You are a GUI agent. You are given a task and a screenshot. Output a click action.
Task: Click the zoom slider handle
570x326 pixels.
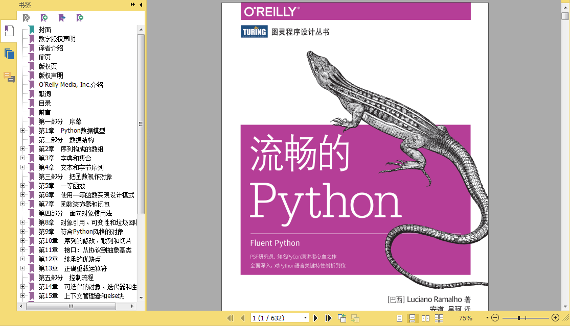[x=519, y=318]
